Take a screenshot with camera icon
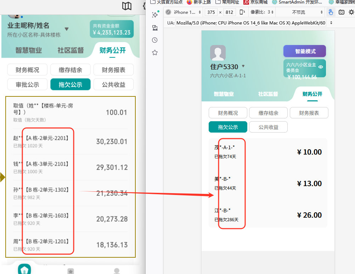Image resolution: width=355 pixels, height=274 pixels. 341,12
